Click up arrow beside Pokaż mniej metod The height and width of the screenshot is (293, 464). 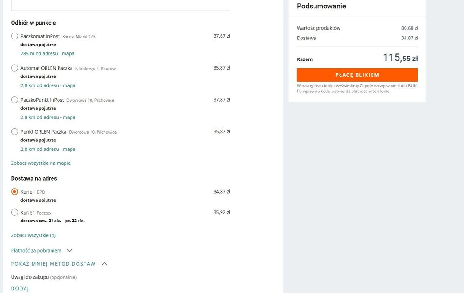click(x=105, y=264)
